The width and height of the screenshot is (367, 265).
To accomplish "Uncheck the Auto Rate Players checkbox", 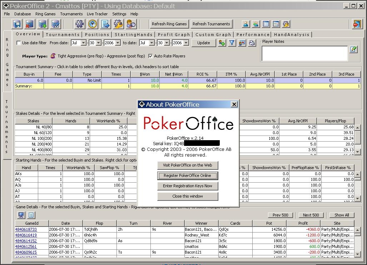I will click(150, 56).
